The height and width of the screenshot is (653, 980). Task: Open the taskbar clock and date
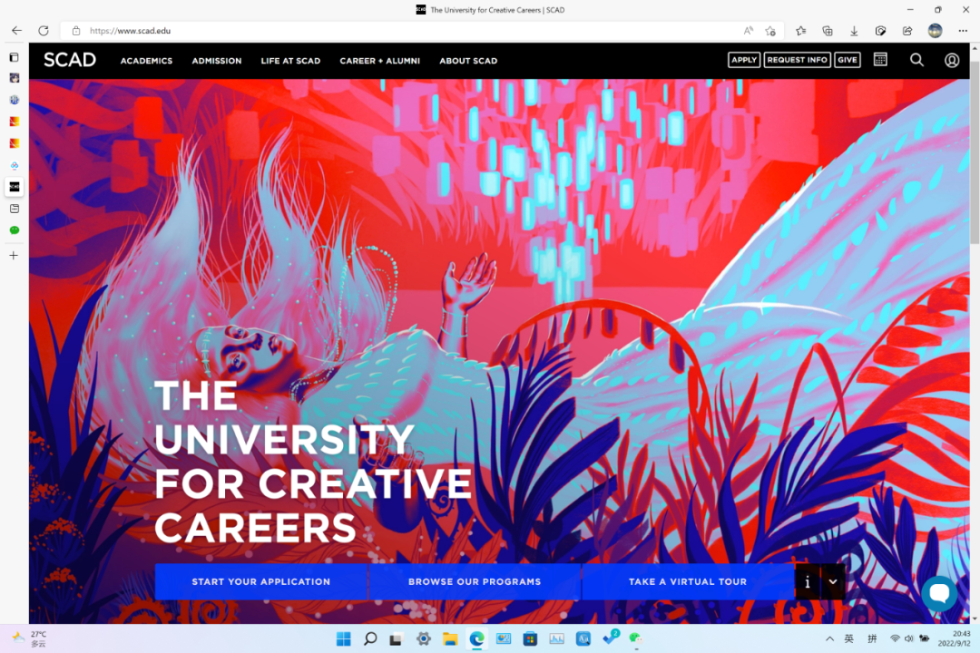(954, 638)
